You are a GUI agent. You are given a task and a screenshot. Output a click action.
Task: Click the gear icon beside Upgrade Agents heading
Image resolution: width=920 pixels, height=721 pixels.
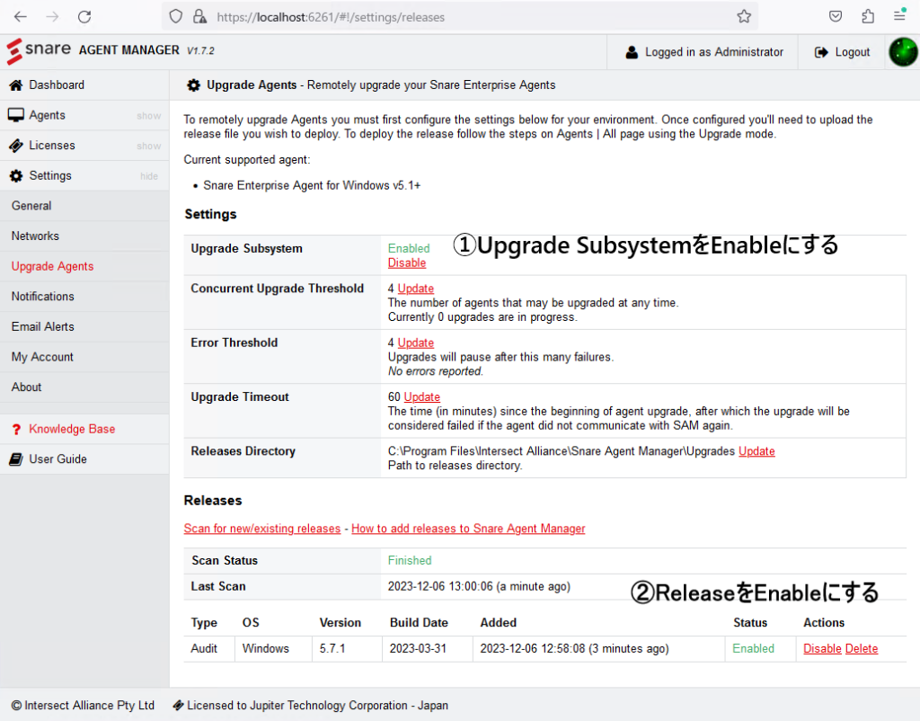pos(194,85)
